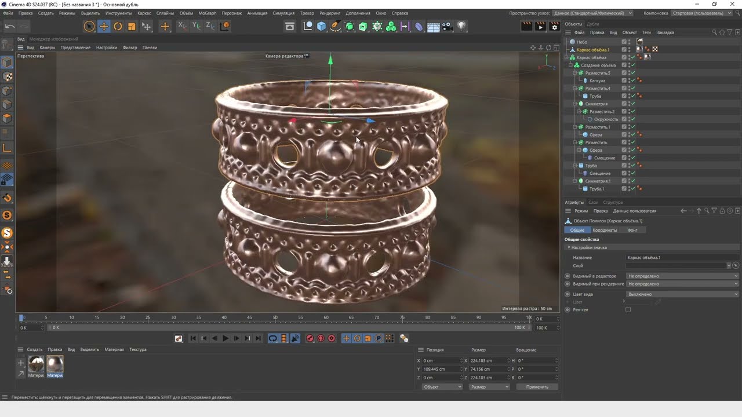Toggle the Z axis lock icon
The width and height of the screenshot is (742, 417).
[210, 26]
